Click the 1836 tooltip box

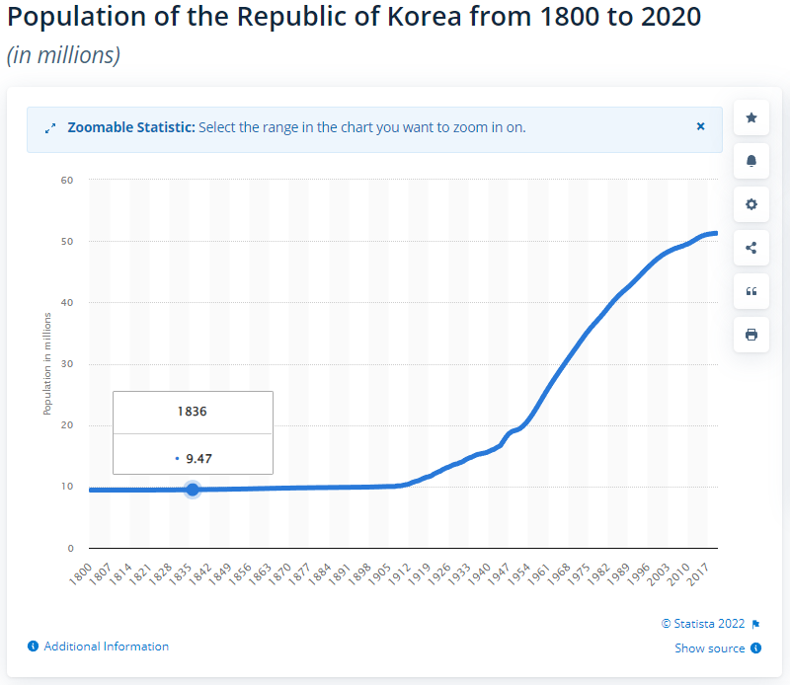(x=193, y=432)
